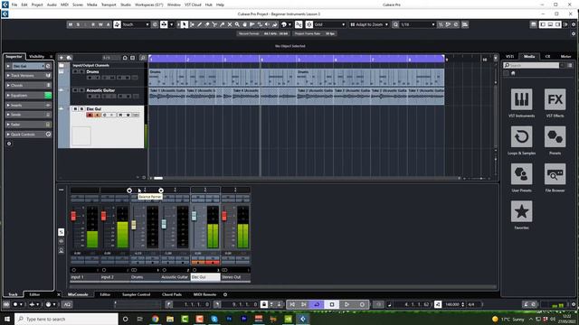This screenshot has width=579, height=325.
Task: Mute the Drums track
Action: (x=75, y=71)
